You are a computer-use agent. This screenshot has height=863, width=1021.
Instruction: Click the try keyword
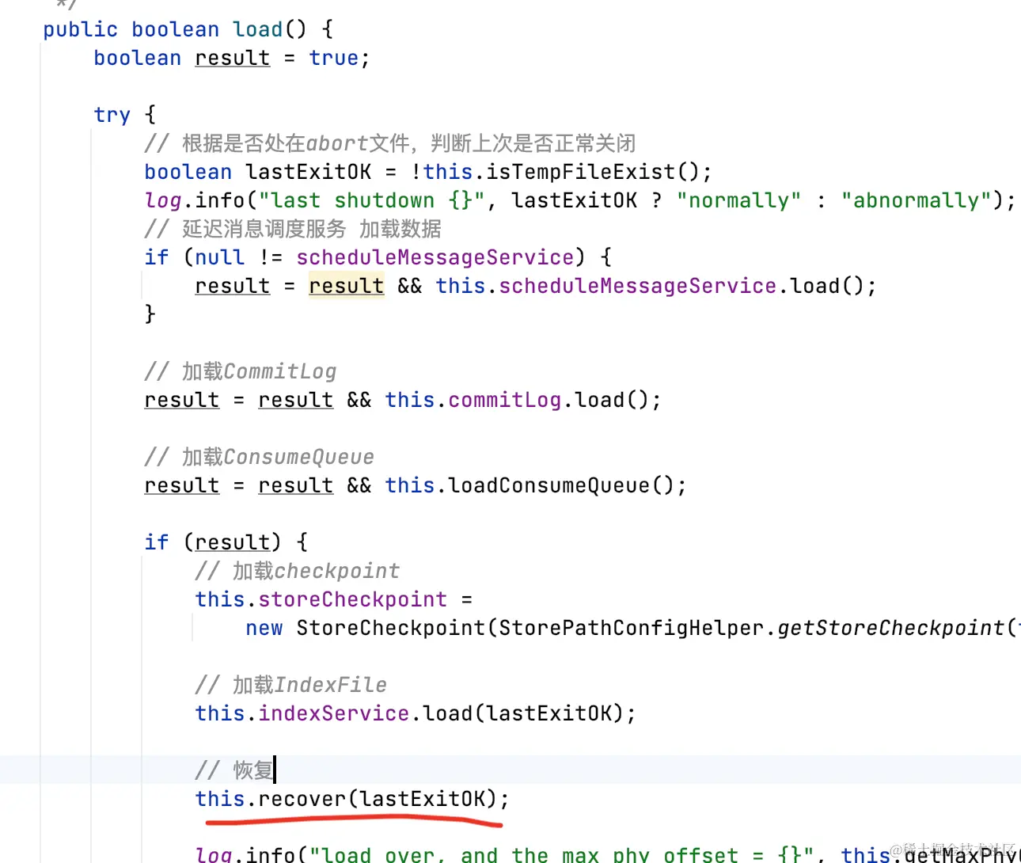point(112,116)
